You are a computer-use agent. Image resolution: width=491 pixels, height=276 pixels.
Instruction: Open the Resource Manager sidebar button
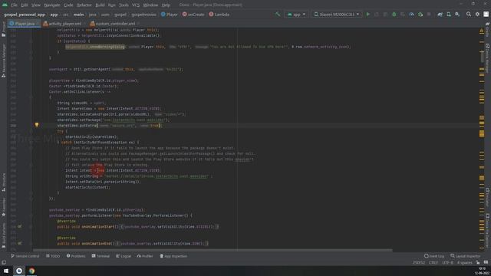(3, 60)
